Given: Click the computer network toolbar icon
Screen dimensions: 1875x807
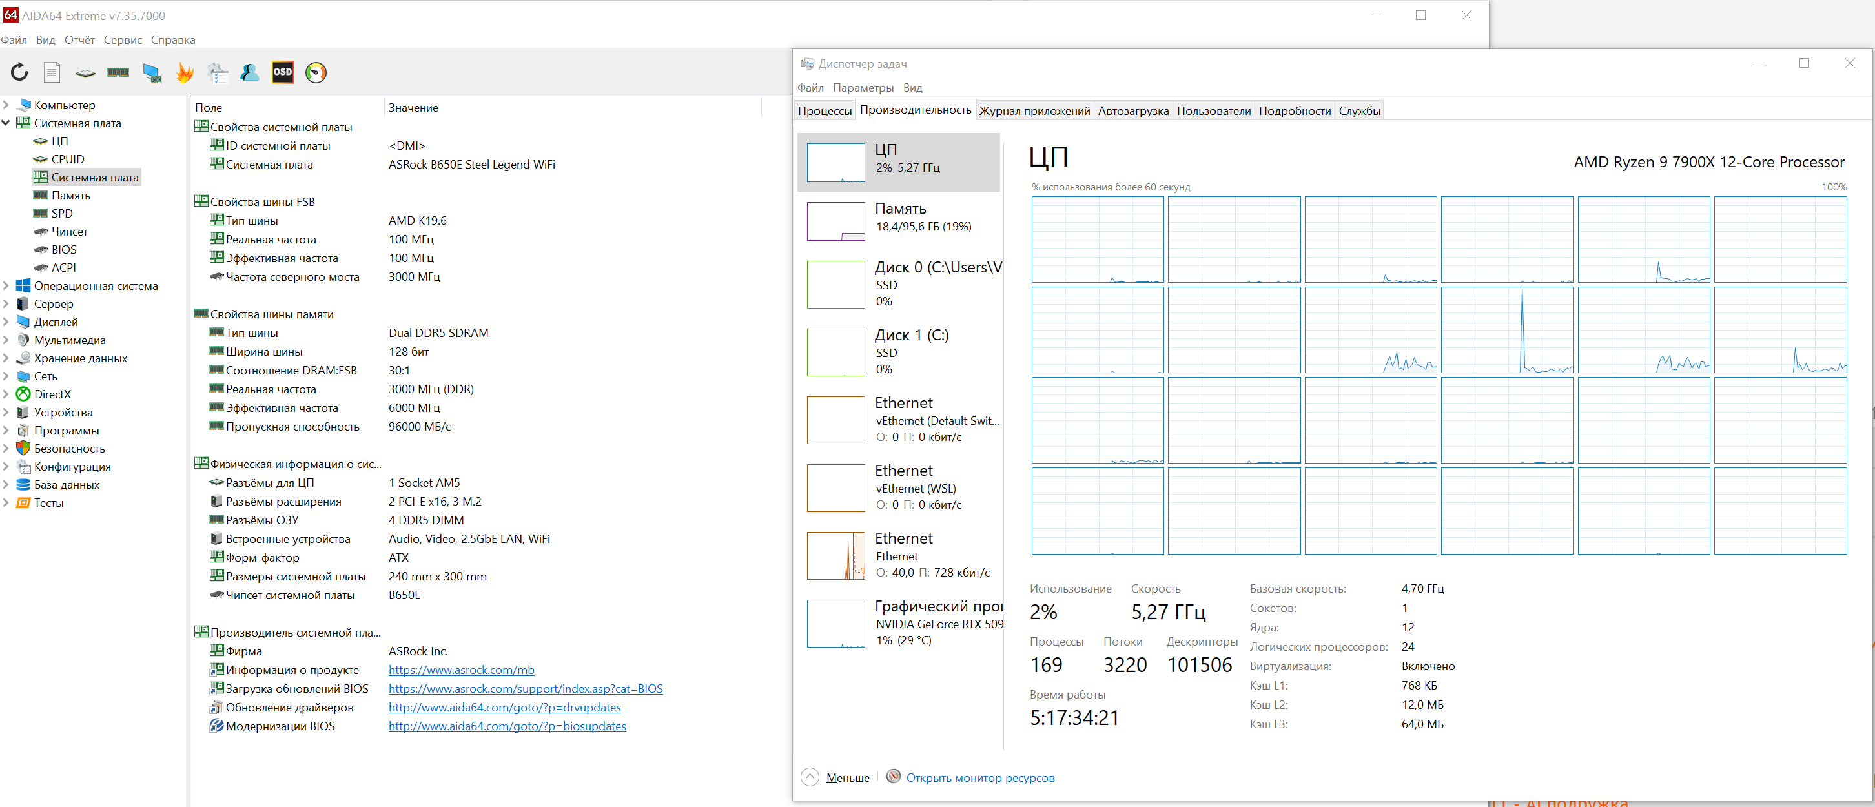Looking at the screenshot, I should pyautogui.click(x=151, y=73).
